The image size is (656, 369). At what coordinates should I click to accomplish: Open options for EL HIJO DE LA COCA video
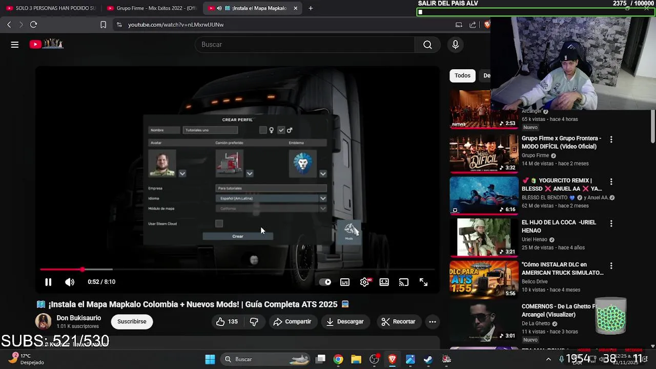point(611,223)
